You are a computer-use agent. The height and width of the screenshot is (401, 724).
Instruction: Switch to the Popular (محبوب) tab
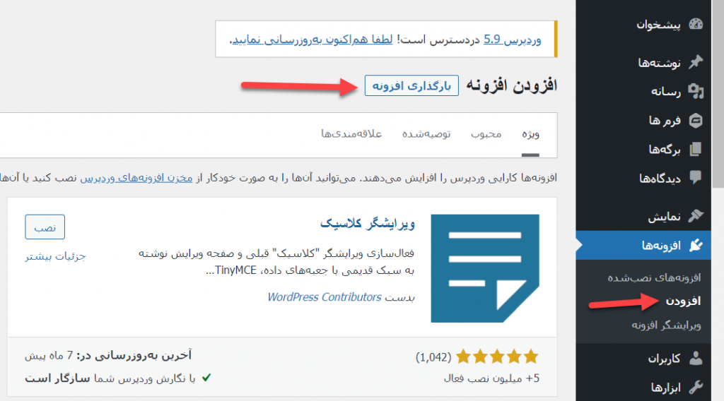coord(486,134)
